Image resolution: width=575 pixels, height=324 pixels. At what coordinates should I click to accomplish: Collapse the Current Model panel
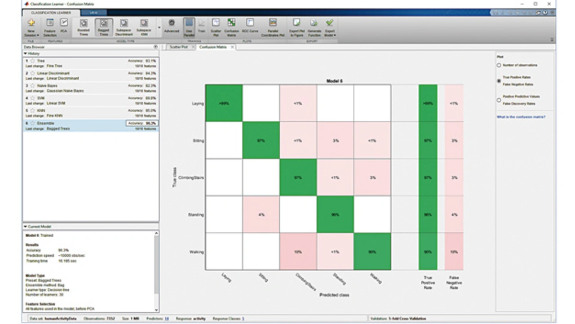25,226
